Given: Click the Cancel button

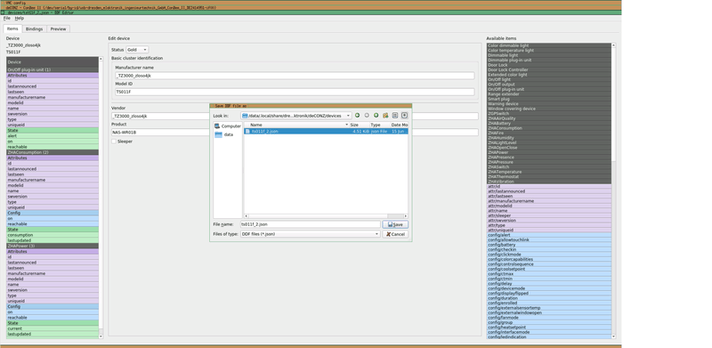Looking at the screenshot, I should (x=395, y=234).
